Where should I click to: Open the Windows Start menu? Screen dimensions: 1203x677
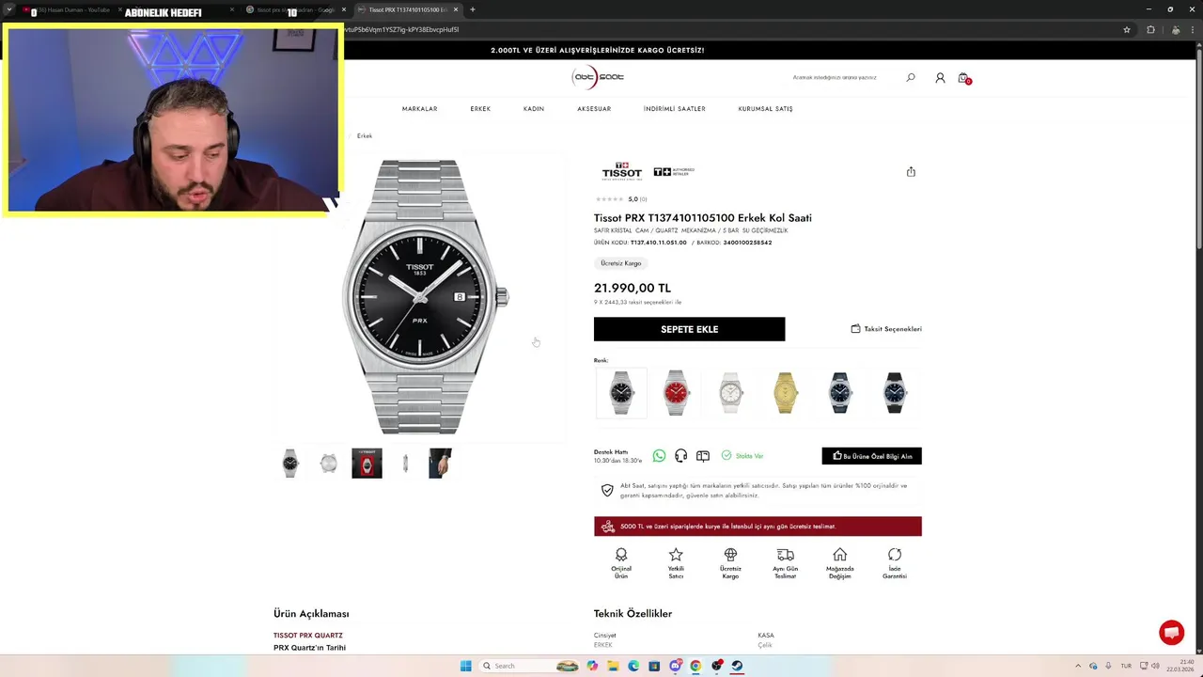(465, 666)
